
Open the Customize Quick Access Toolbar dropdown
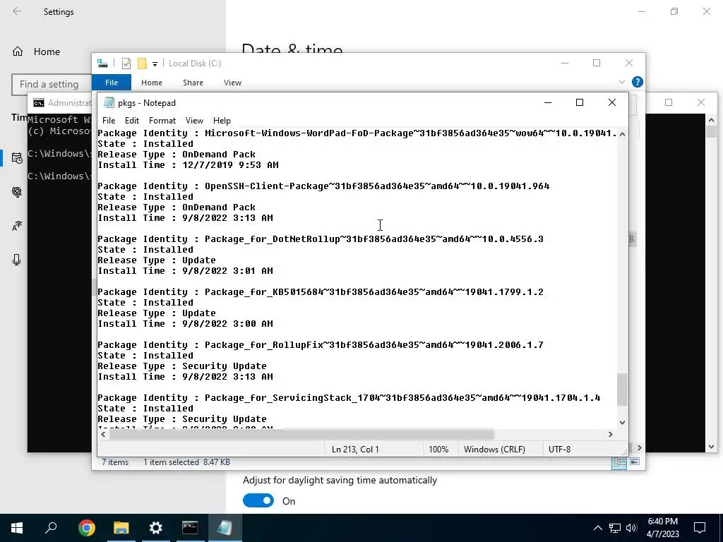[155, 64]
